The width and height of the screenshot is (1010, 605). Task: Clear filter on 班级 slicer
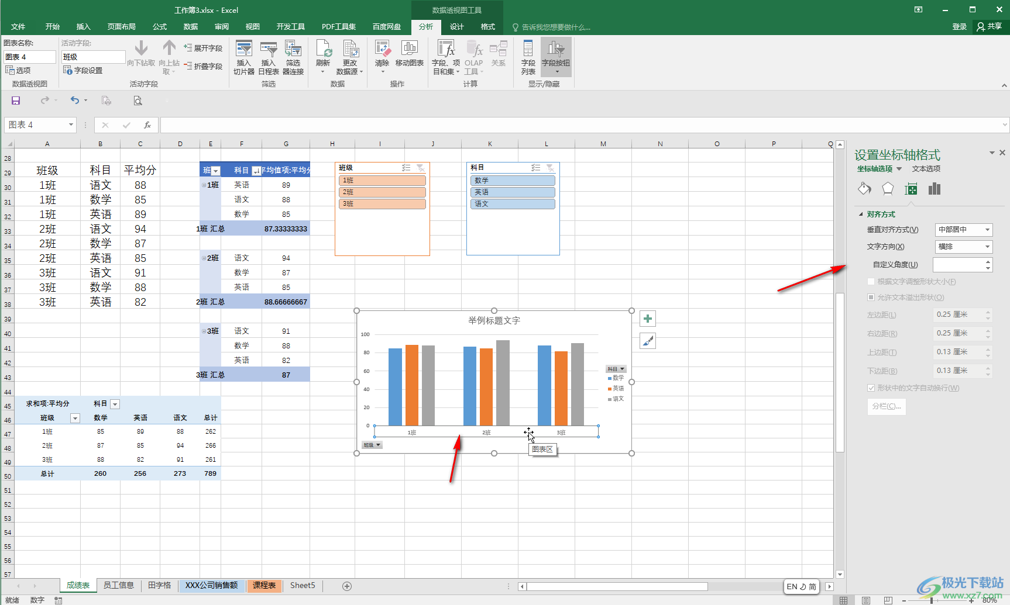[420, 168]
